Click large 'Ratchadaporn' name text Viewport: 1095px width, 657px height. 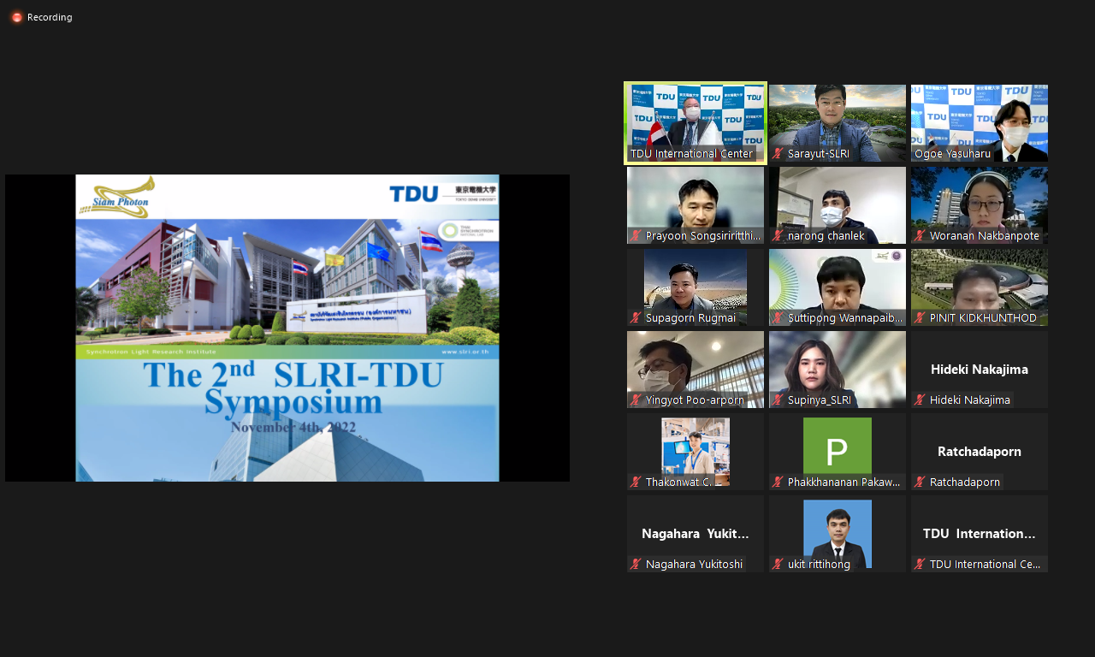click(x=980, y=452)
